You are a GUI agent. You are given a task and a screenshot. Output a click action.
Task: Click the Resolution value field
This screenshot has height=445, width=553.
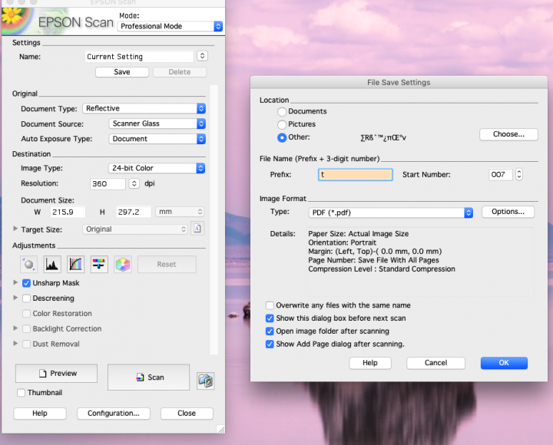108,184
